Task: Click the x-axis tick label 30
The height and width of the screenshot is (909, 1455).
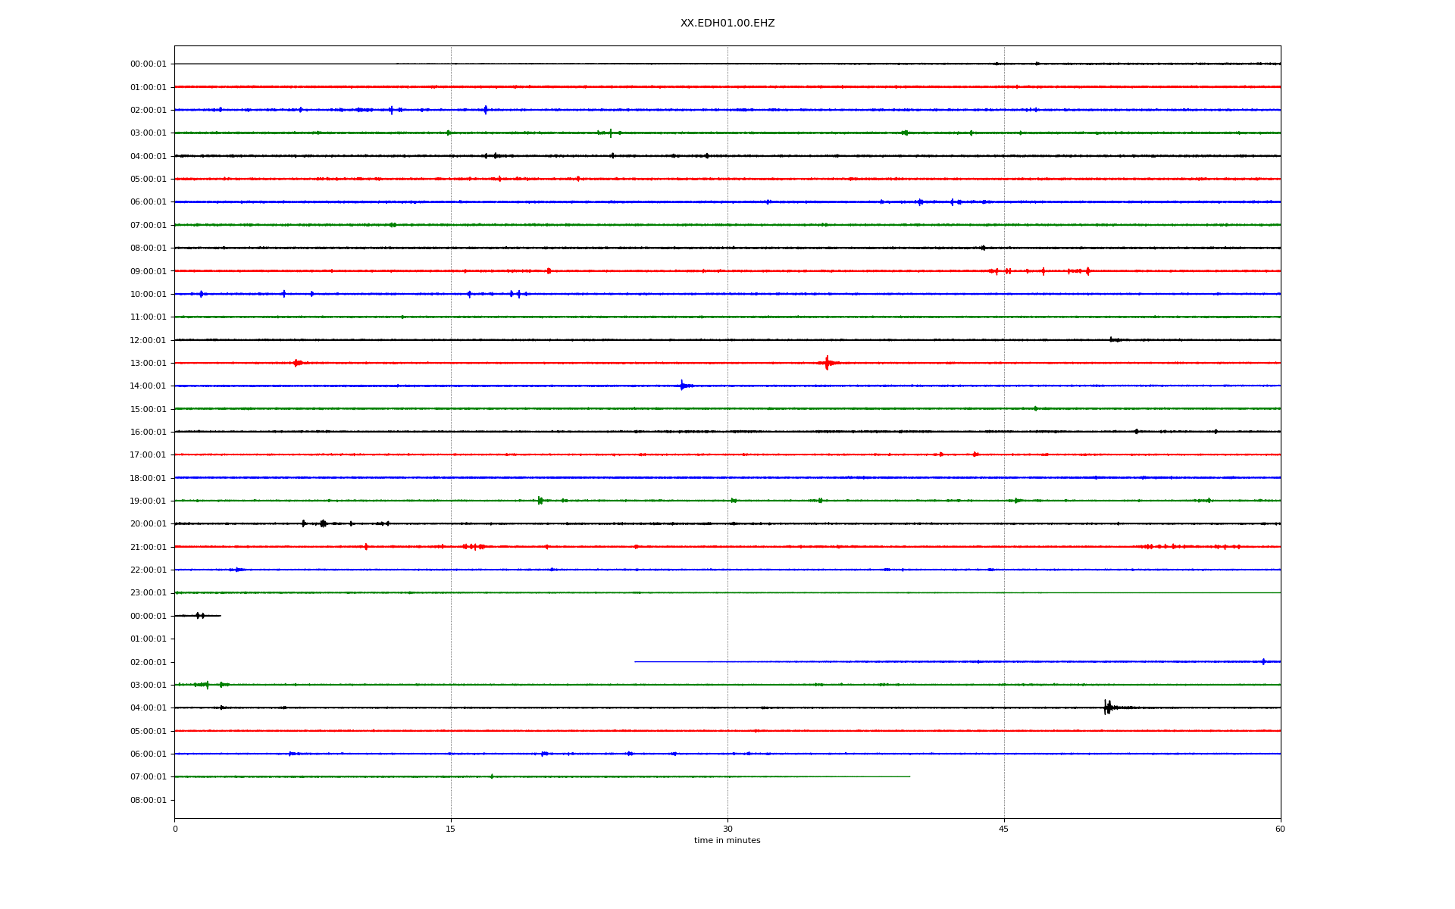Action: 727,829
